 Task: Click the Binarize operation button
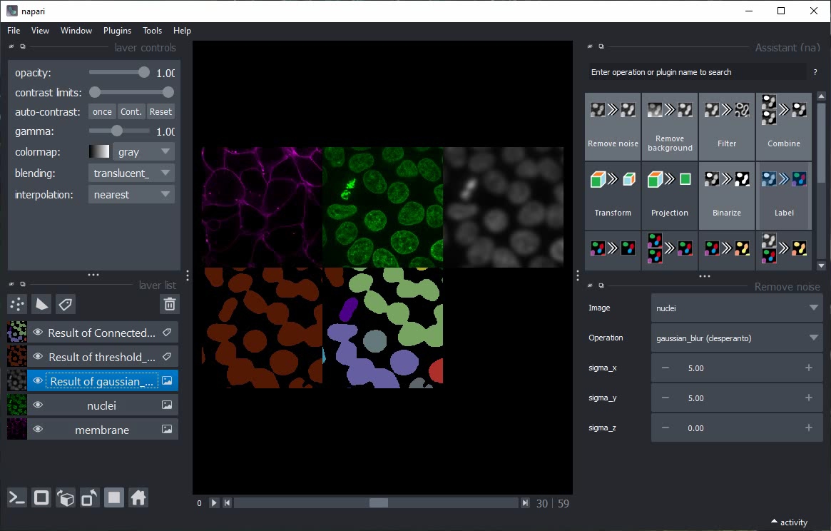click(726, 196)
